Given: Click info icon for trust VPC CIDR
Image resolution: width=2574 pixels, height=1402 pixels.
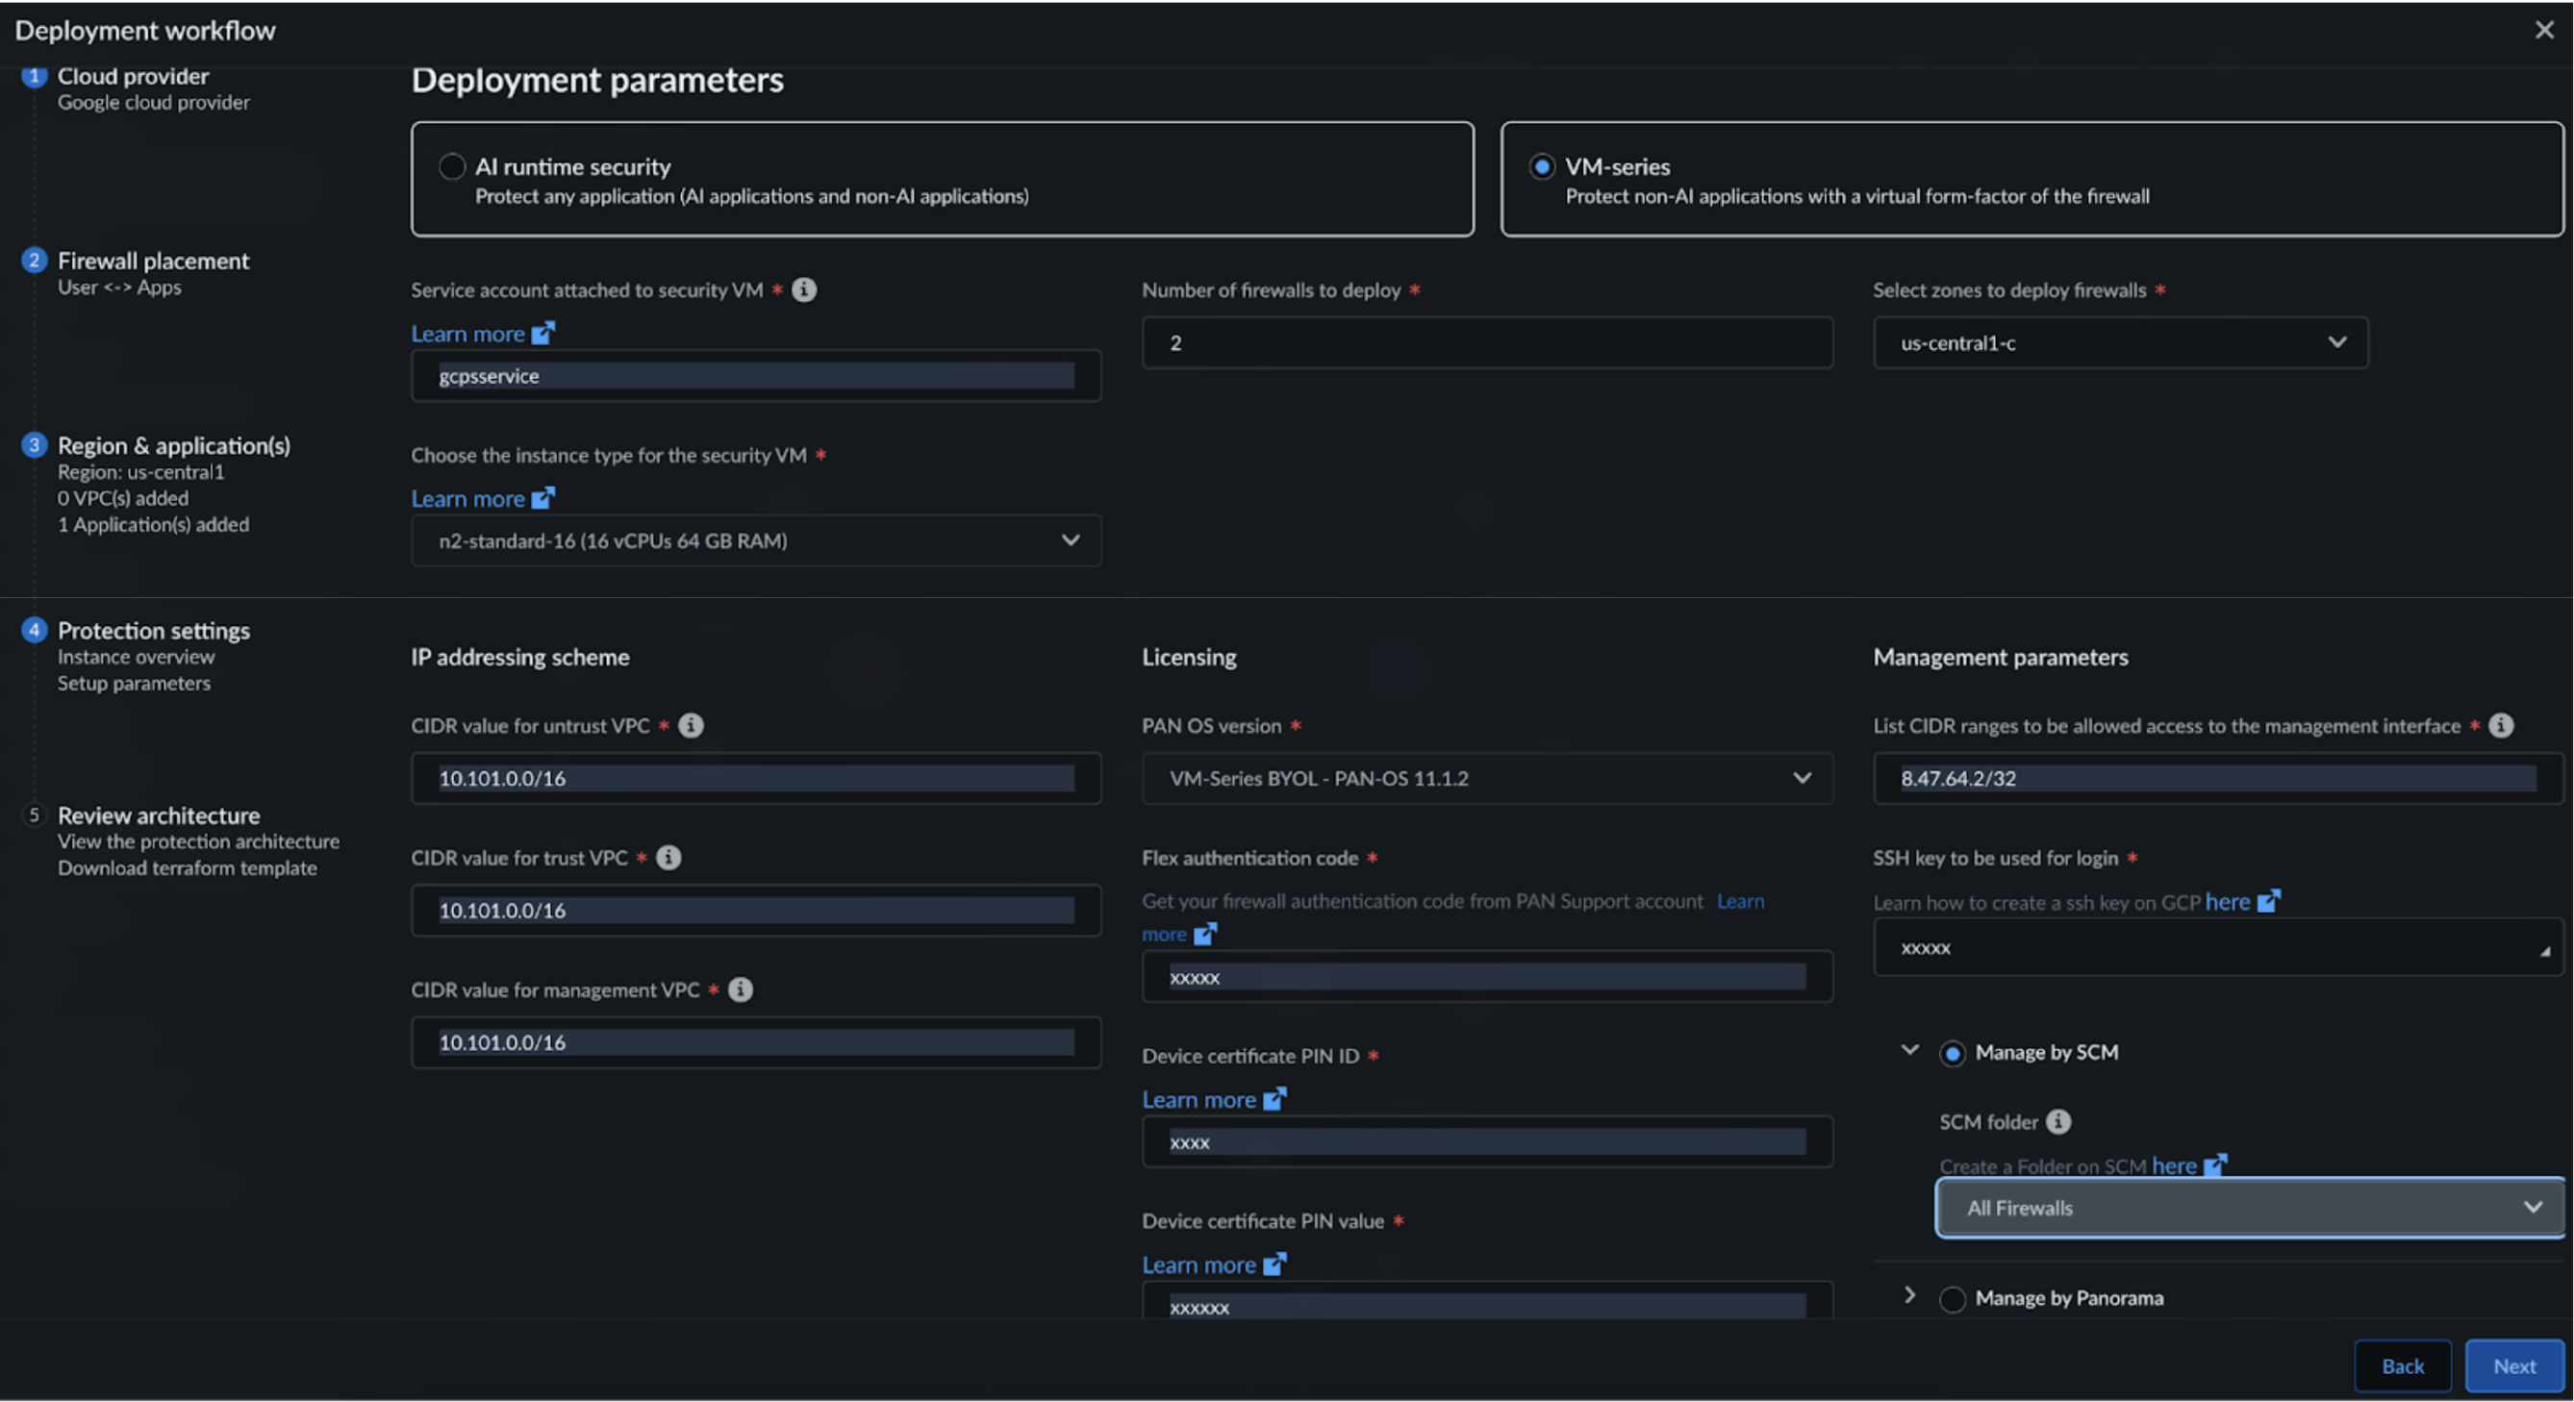Looking at the screenshot, I should click(x=669, y=858).
